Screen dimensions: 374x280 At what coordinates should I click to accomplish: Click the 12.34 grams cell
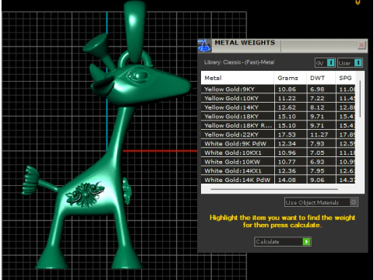291,144
